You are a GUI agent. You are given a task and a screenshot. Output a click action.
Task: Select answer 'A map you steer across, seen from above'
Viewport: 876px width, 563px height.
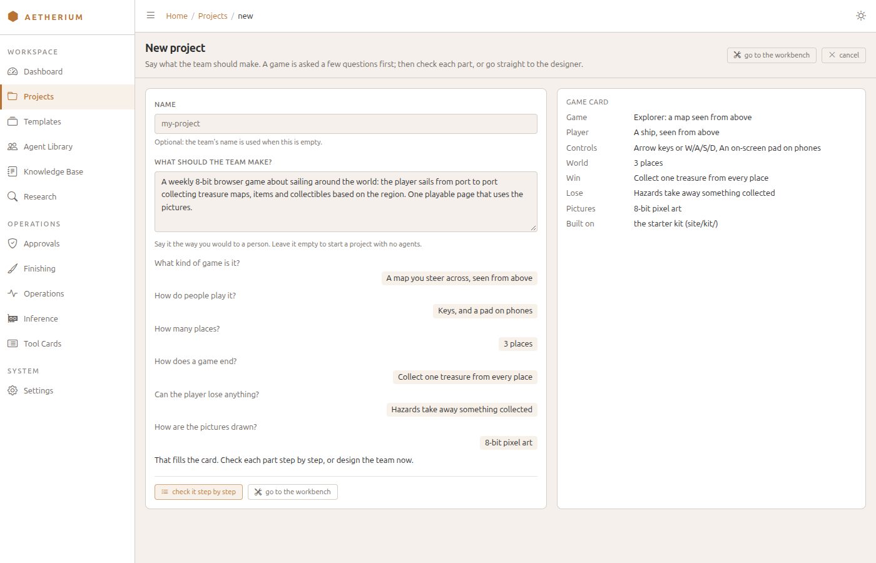coord(459,278)
